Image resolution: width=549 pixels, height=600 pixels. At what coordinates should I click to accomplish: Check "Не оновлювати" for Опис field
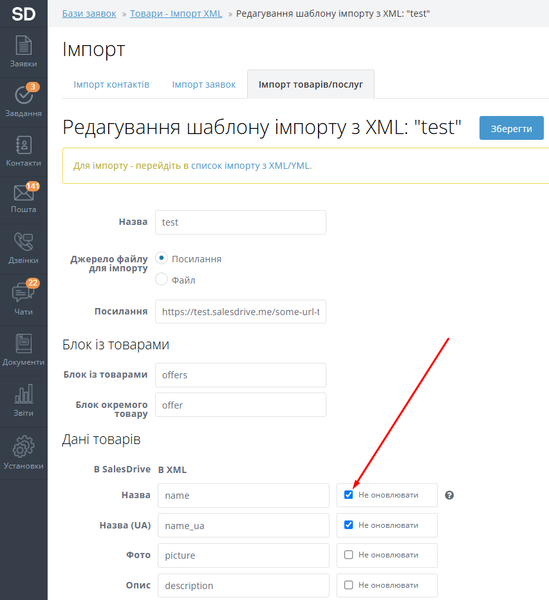point(349,585)
